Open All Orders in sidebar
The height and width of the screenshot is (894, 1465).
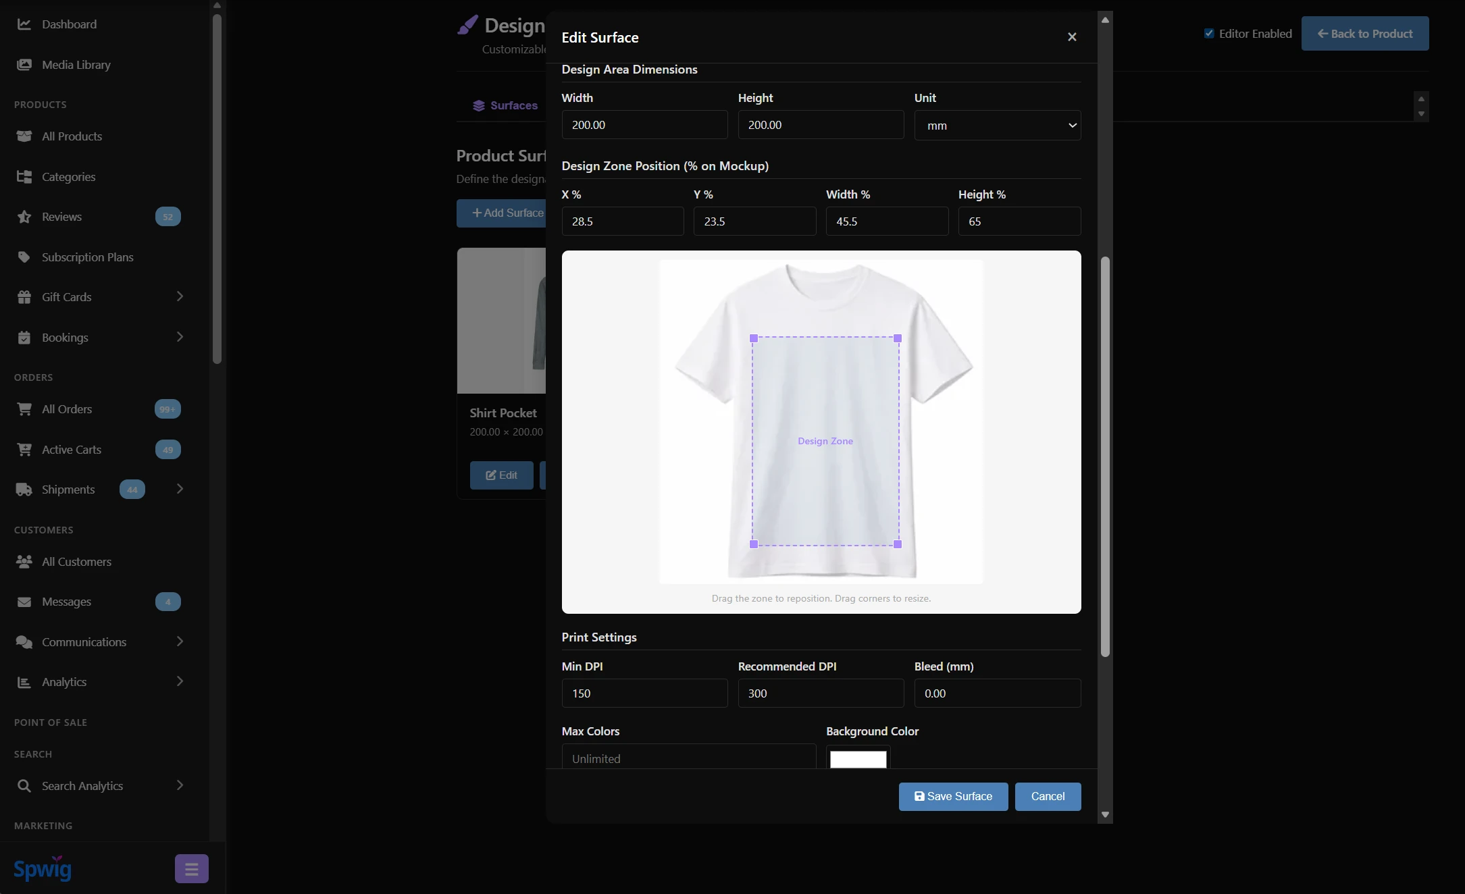pos(67,409)
